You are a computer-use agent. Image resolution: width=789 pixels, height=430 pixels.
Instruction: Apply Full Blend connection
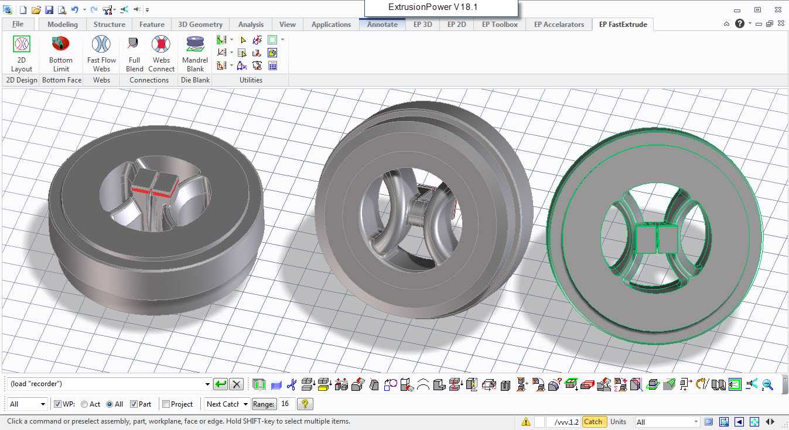click(x=135, y=53)
